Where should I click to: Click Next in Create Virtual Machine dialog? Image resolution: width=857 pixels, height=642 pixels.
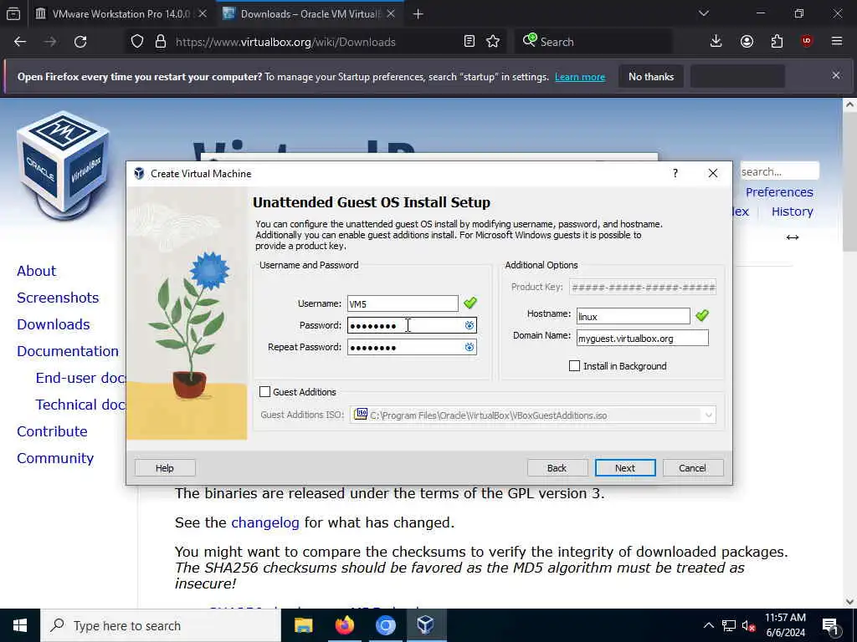pyautogui.click(x=624, y=468)
